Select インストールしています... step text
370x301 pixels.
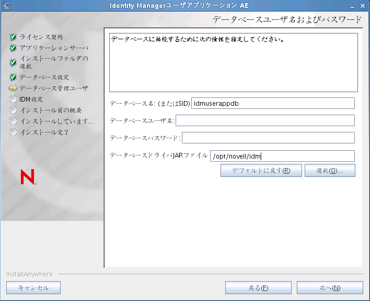(x=57, y=121)
